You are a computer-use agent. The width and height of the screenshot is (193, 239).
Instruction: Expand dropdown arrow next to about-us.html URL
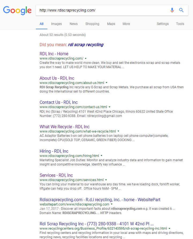(x=107, y=83)
